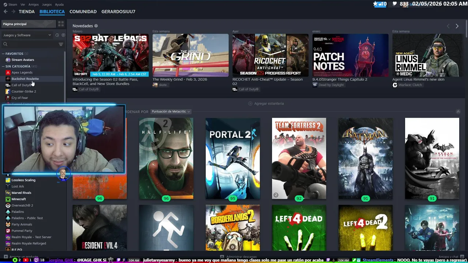Open the Juegos menu
The image size is (468, 263).
point(47,4)
